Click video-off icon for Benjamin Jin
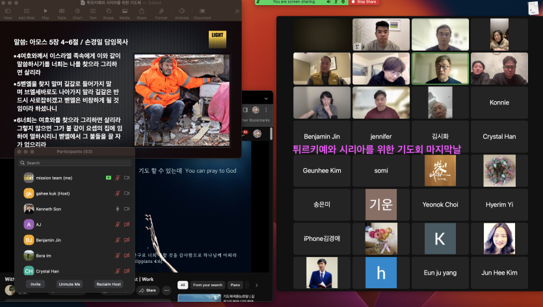543x307 pixels. coord(127,240)
